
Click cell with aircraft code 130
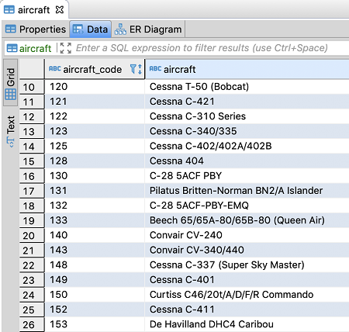coord(95,176)
